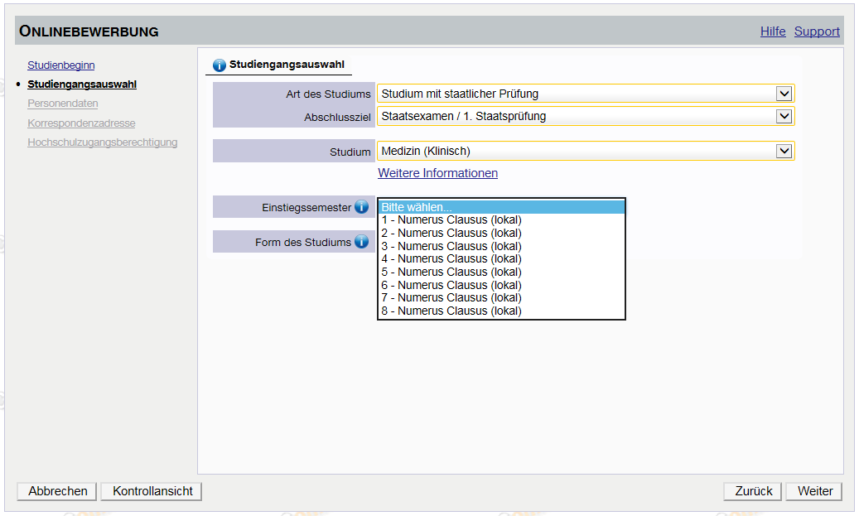The image size is (859, 516).
Task: Click info icon beside Einstiegssemester
Action: (361, 207)
